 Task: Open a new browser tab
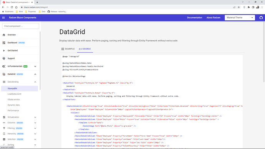click(x=37, y=2)
